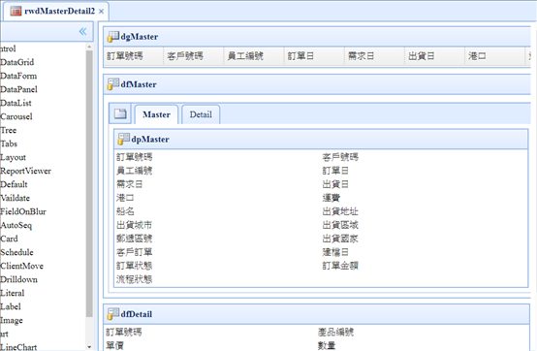This screenshot has height=351, width=537.
Task: Switch to the Master tab
Action: point(156,114)
